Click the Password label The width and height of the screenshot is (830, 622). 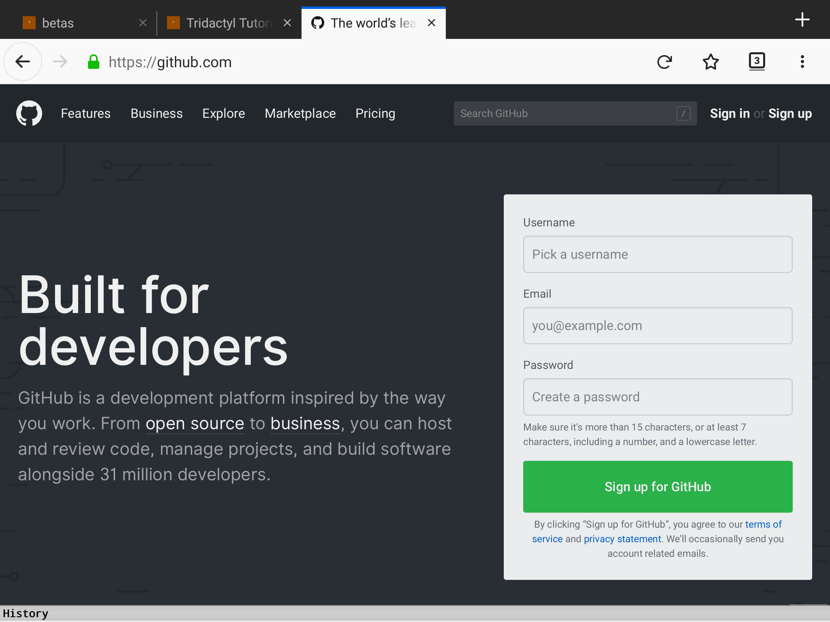[548, 365]
